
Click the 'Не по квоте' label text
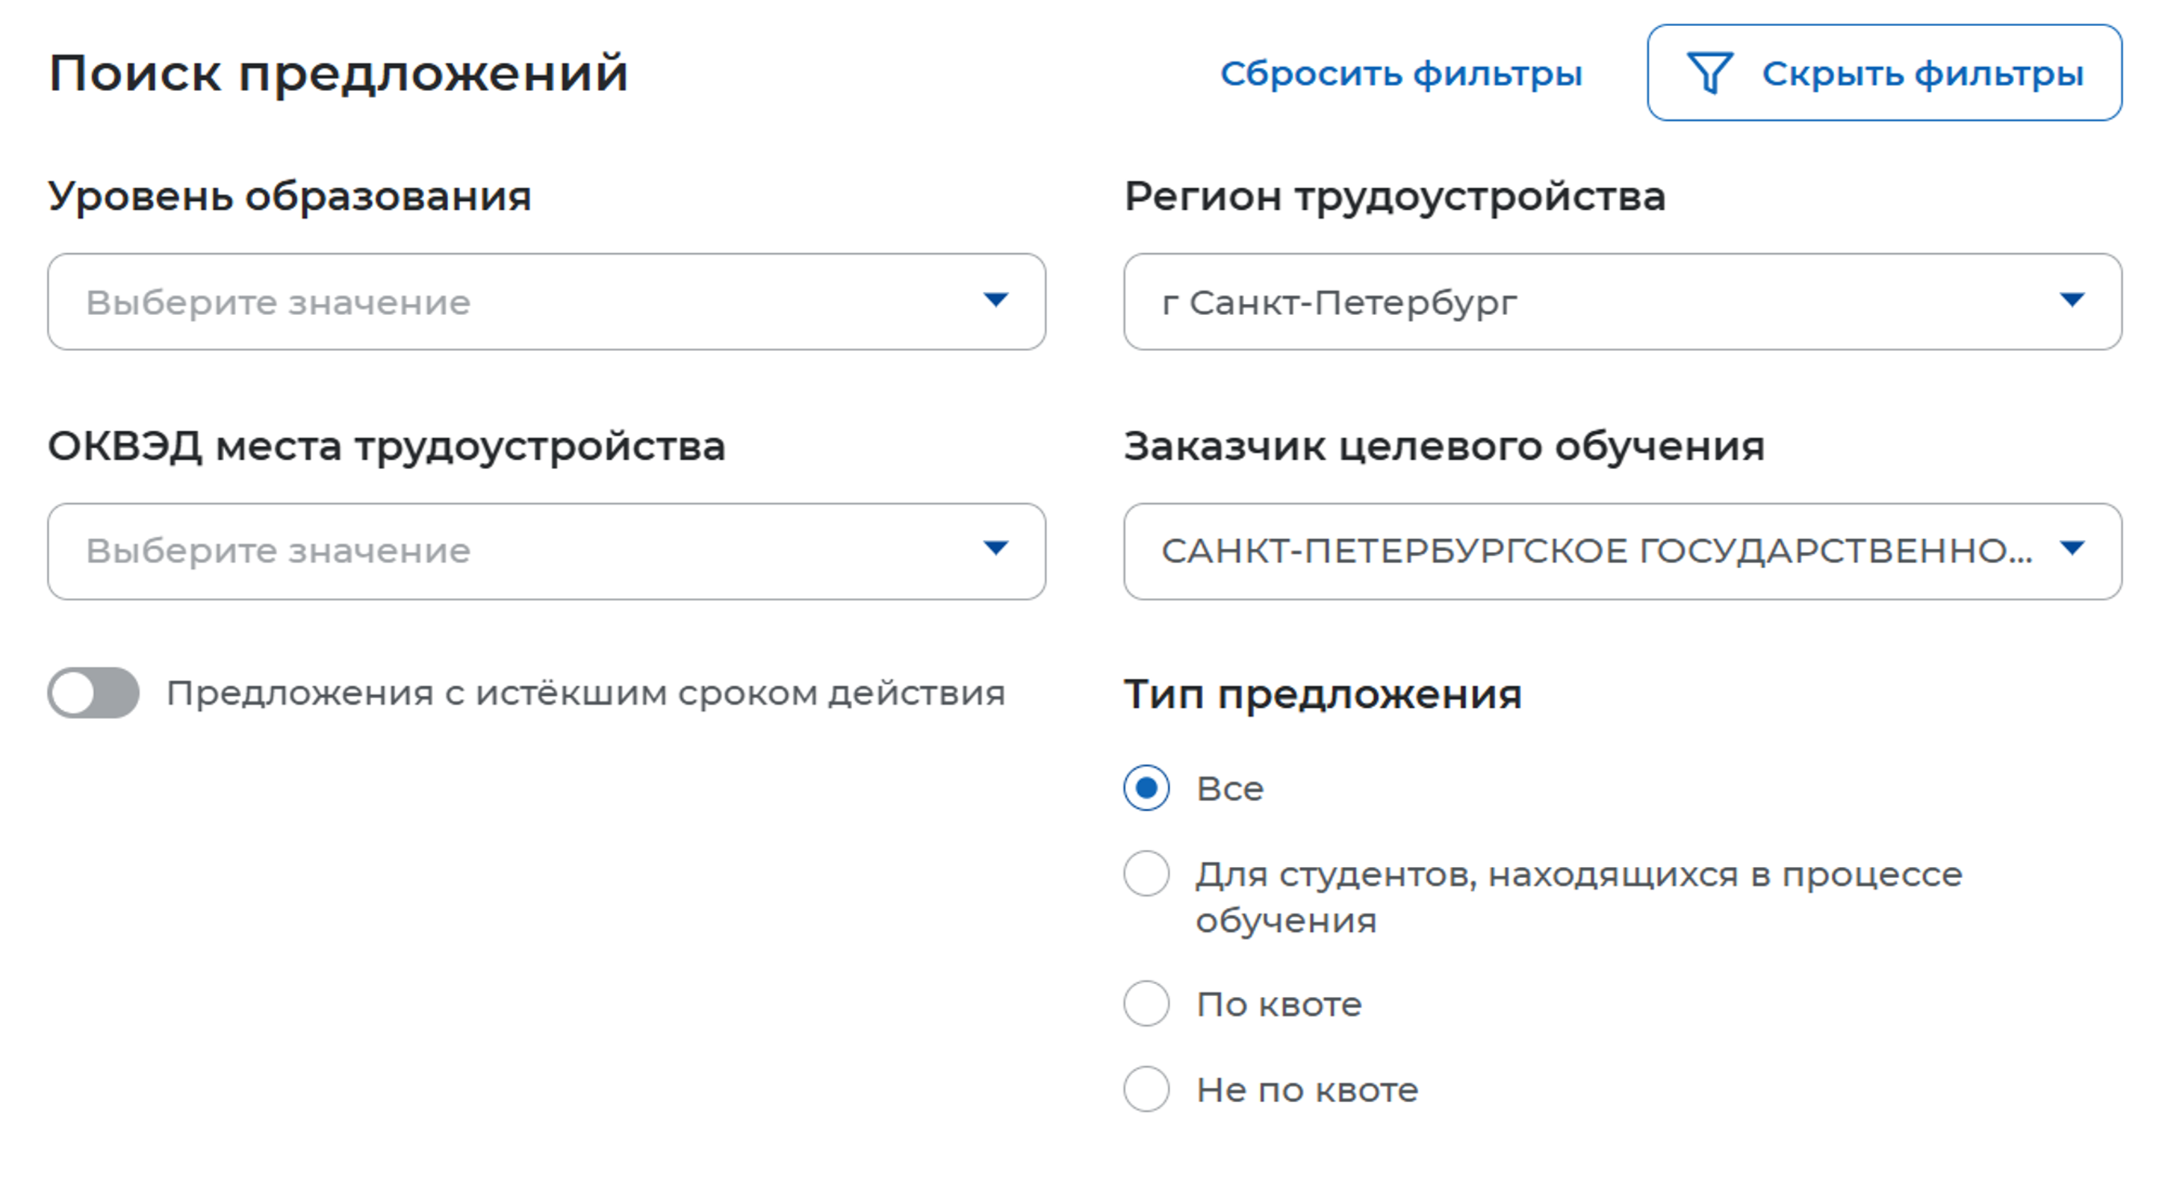[x=1307, y=1089]
